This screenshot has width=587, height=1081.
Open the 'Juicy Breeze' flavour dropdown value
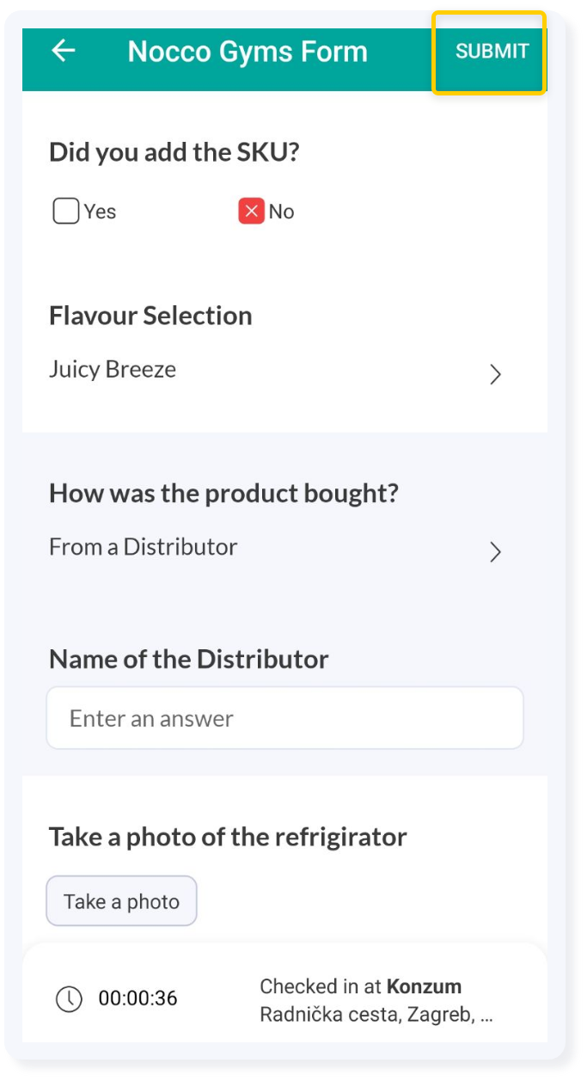pyautogui.click(x=113, y=370)
